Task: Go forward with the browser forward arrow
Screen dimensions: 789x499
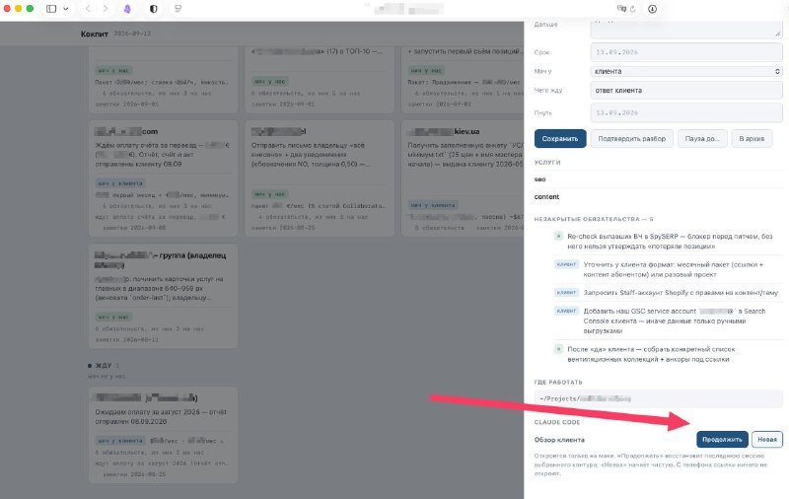Action: 106,9
